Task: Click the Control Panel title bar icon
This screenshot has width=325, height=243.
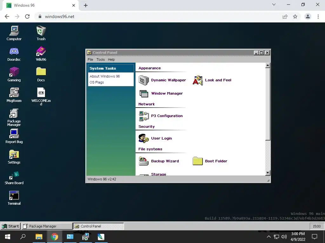Action: [89, 53]
